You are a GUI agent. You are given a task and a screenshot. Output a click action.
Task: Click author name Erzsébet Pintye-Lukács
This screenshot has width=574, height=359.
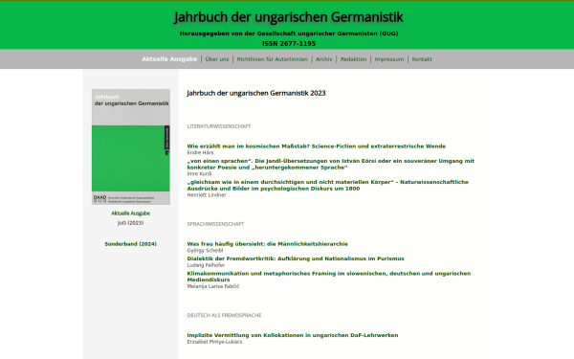(x=214, y=342)
